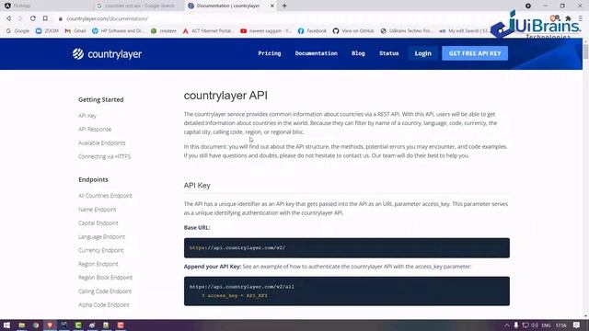Open the HP Software bookmark
This screenshot has width=589, height=331.
pos(118,30)
